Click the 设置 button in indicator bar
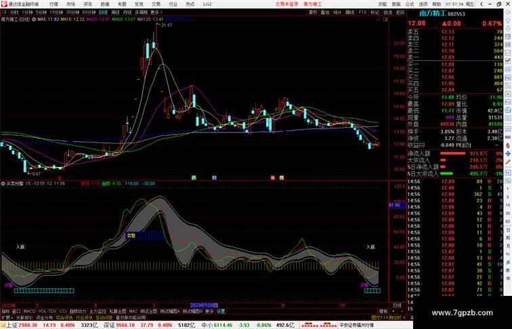 [x=221, y=311]
